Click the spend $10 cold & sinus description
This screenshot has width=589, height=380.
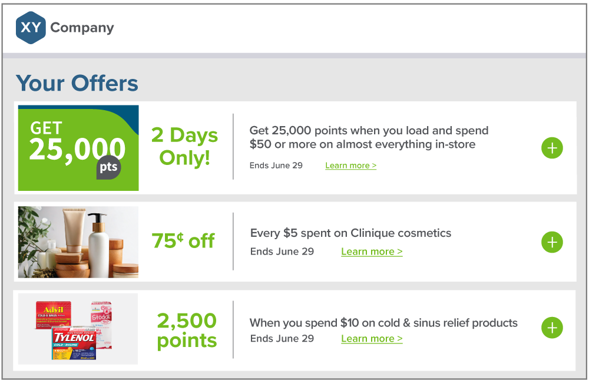coord(383,323)
